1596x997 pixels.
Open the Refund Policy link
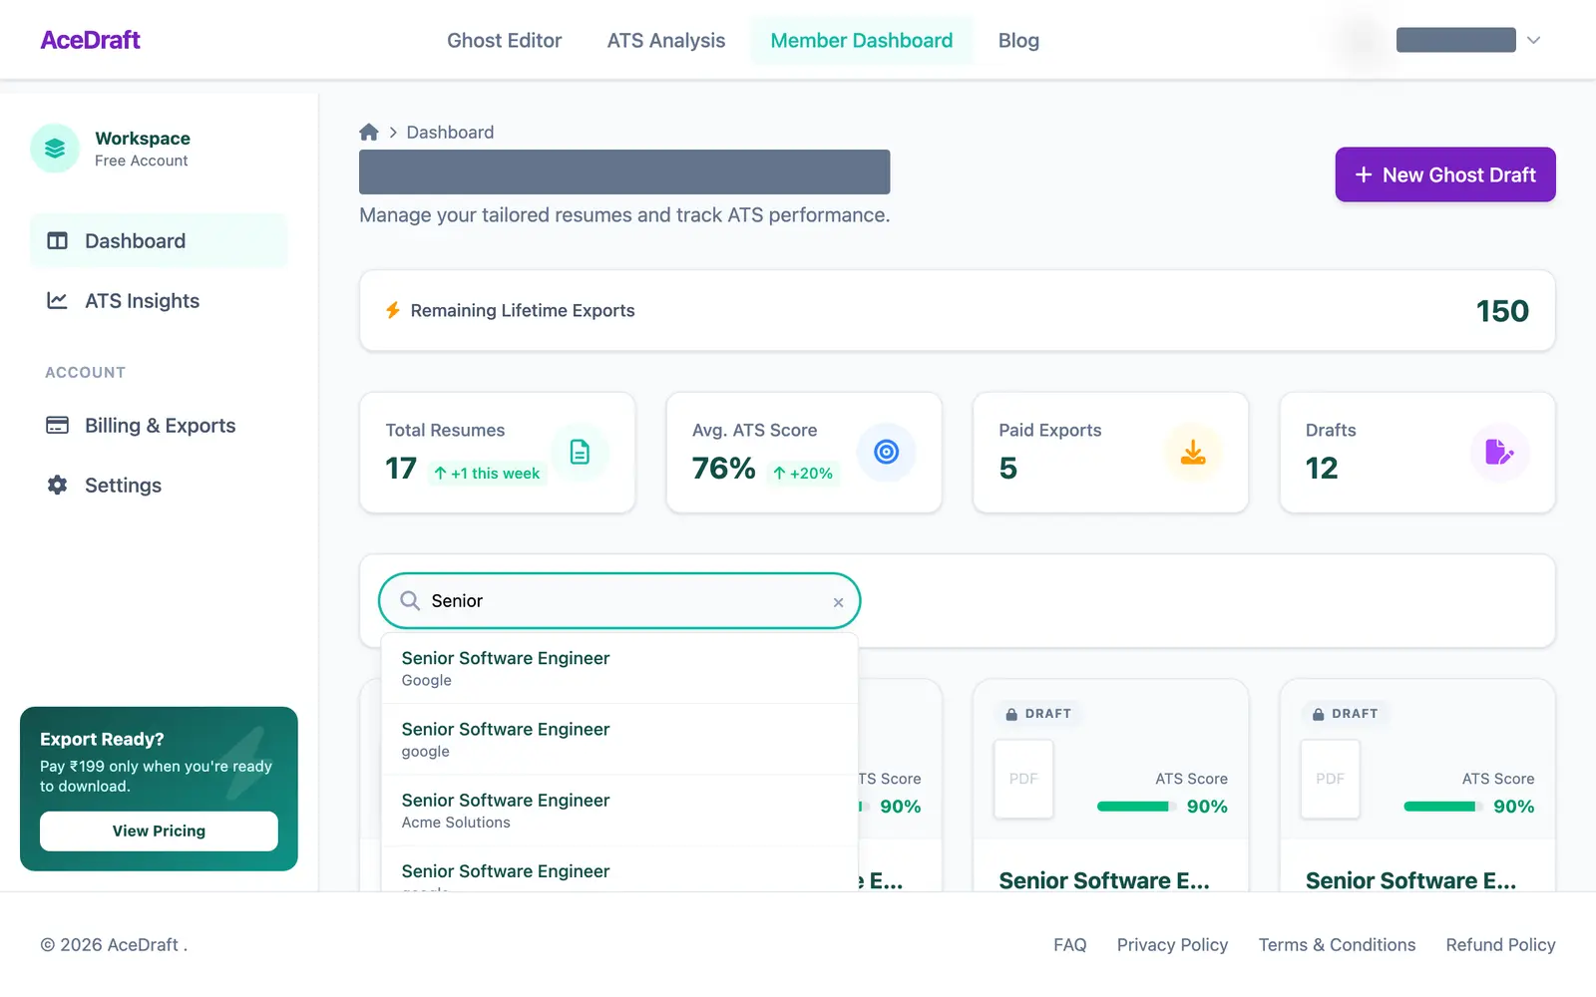point(1500,945)
